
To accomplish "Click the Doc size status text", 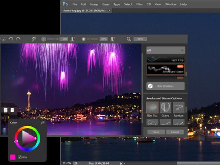I will pyautogui.click(x=98, y=163).
